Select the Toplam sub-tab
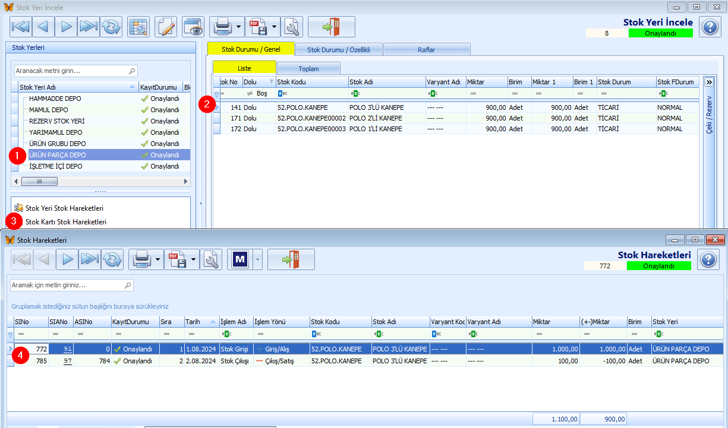728x428 pixels. point(308,68)
